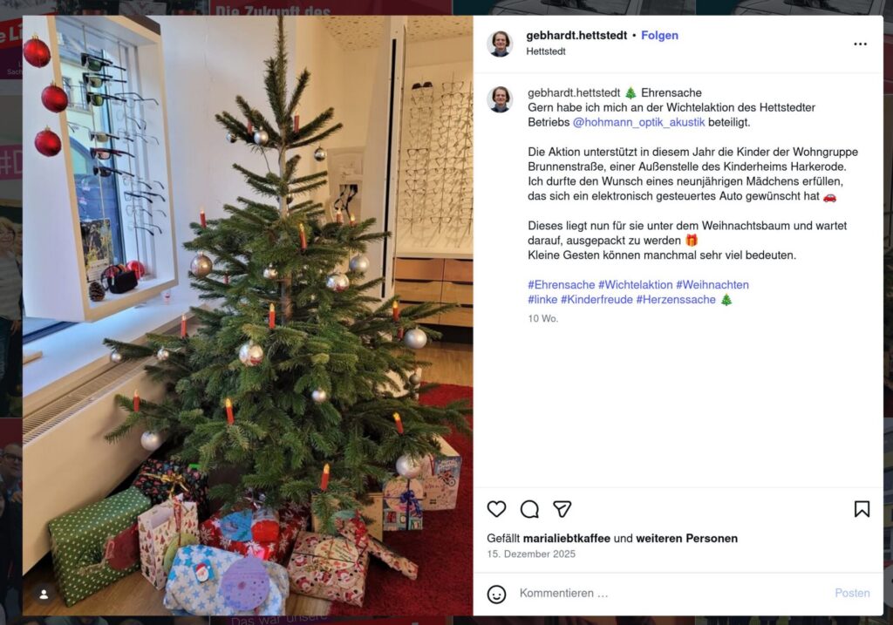The image size is (893, 625).
Task: Open @hohmann_optik_akustik mention
Action: coord(638,122)
